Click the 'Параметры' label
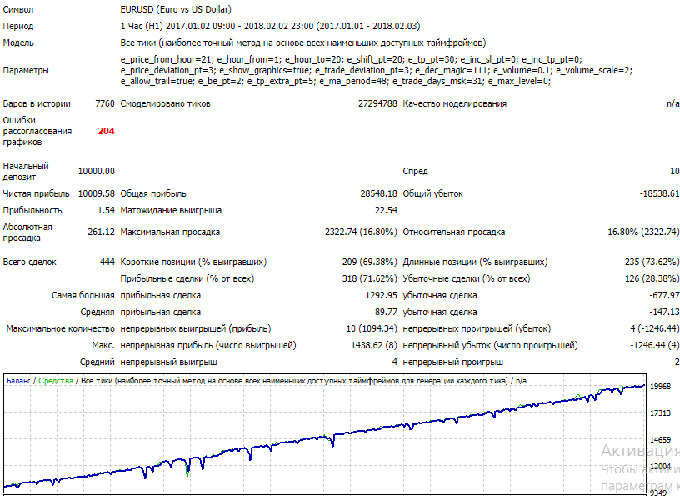This screenshot has width=680, height=496. tap(26, 70)
